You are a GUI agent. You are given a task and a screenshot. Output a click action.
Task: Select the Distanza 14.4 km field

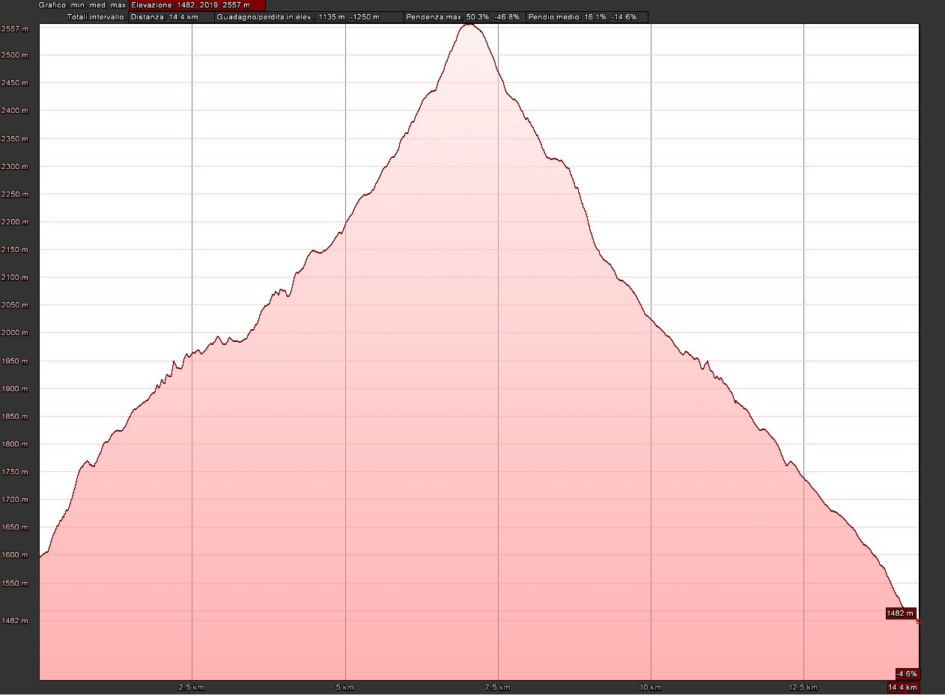[171, 16]
